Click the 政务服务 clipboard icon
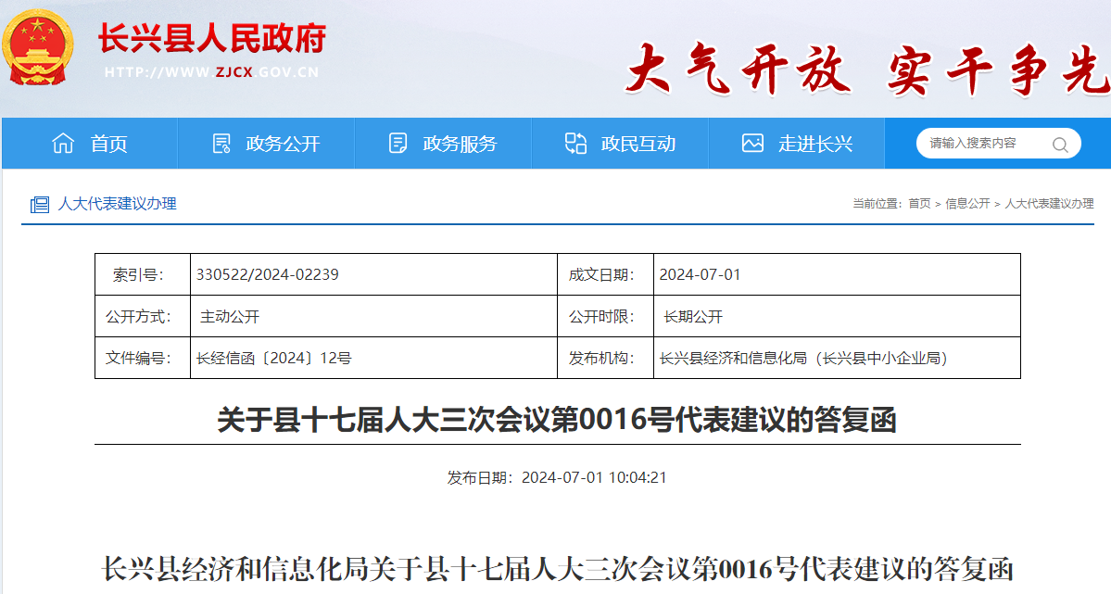The height and width of the screenshot is (594, 1111). click(x=398, y=144)
